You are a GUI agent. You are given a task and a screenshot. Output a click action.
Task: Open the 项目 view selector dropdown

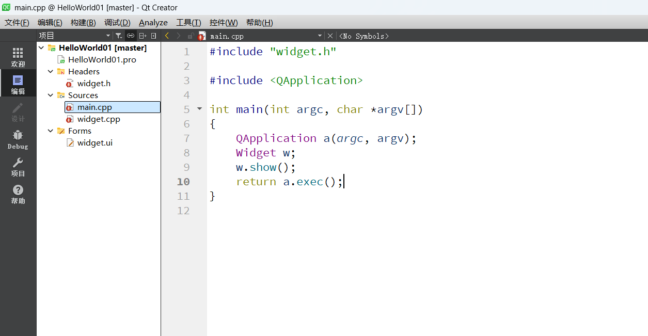click(74, 36)
